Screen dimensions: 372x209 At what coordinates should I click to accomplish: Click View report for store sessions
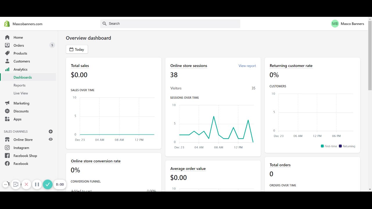click(247, 66)
